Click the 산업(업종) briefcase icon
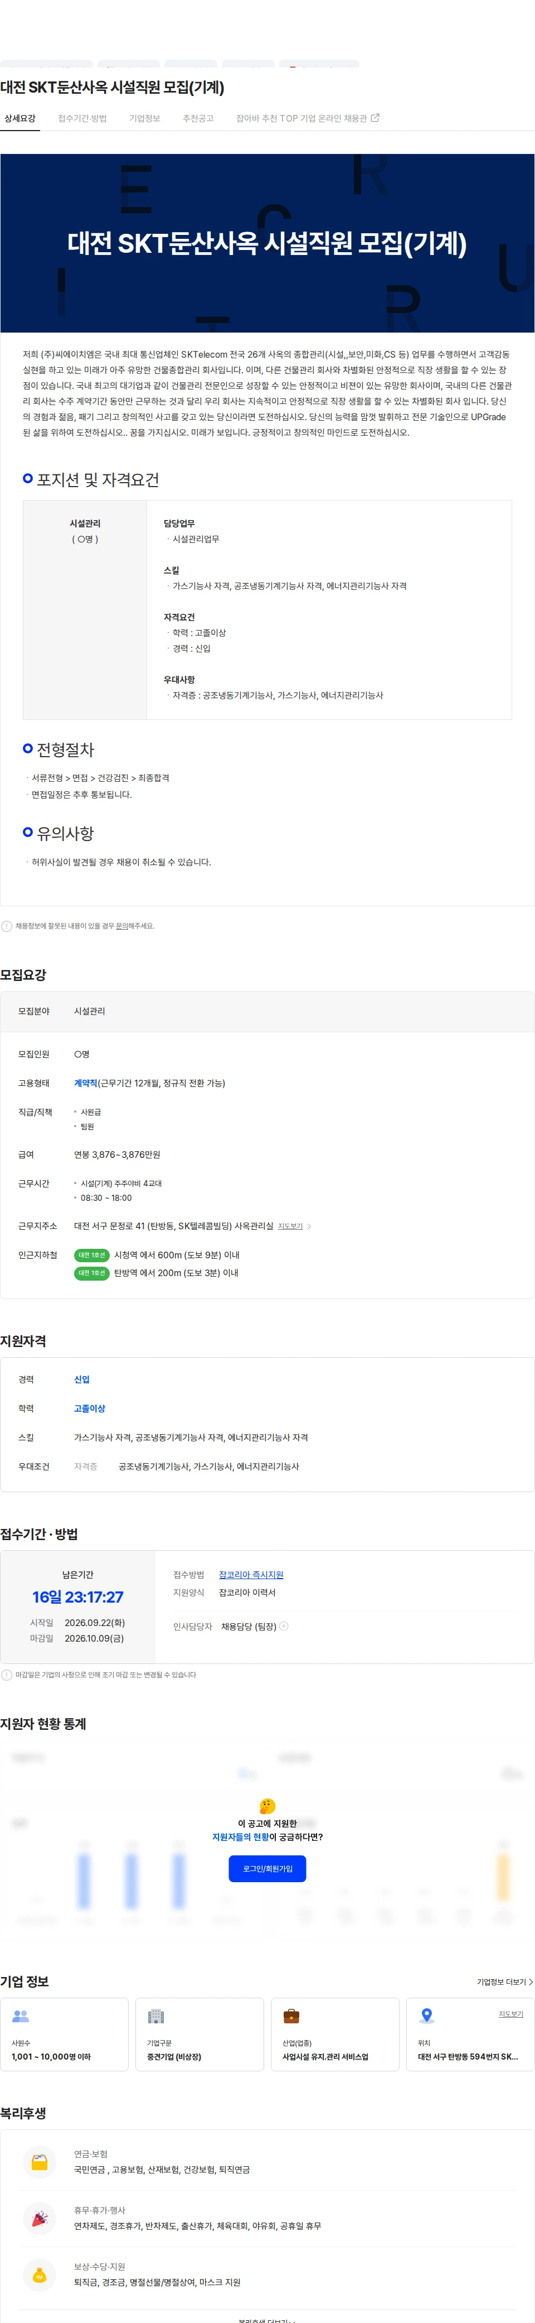 pos(291,2017)
